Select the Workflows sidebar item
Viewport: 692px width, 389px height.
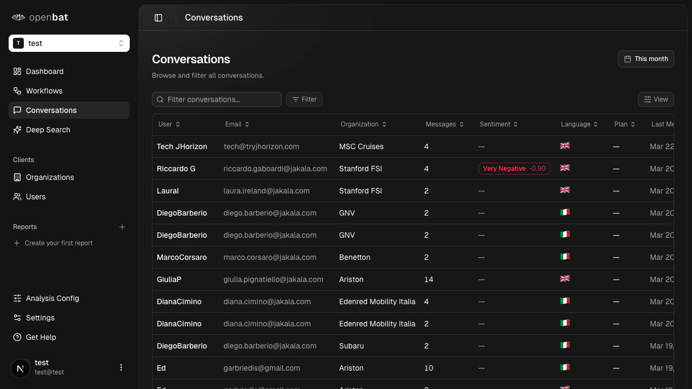click(x=44, y=91)
